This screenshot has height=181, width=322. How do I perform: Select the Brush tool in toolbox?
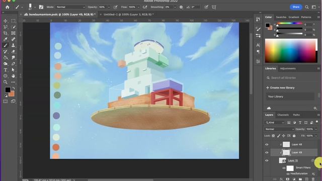tap(6, 45)
